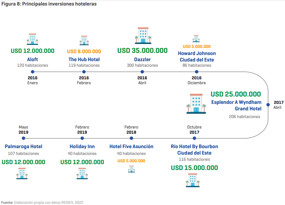The height and width of the screenshot is (205, 285).
Task: Click the Octubre 2017 timeline dot
Action: (x=194, y=138)
